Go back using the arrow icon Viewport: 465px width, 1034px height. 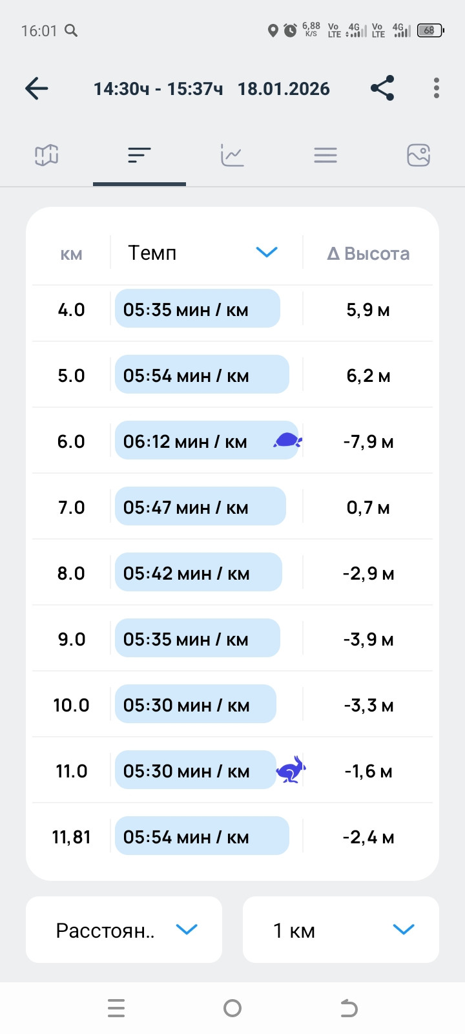[x=37, y=89]
